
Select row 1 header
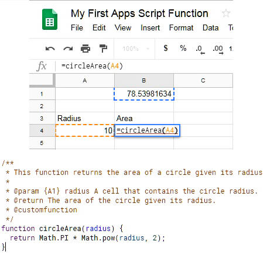point(42,94)
